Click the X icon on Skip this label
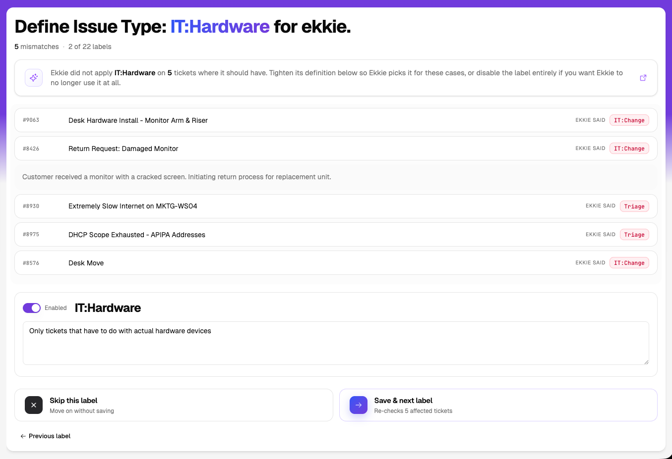Screen dimensions: 672x459 (x=34, y=405)
